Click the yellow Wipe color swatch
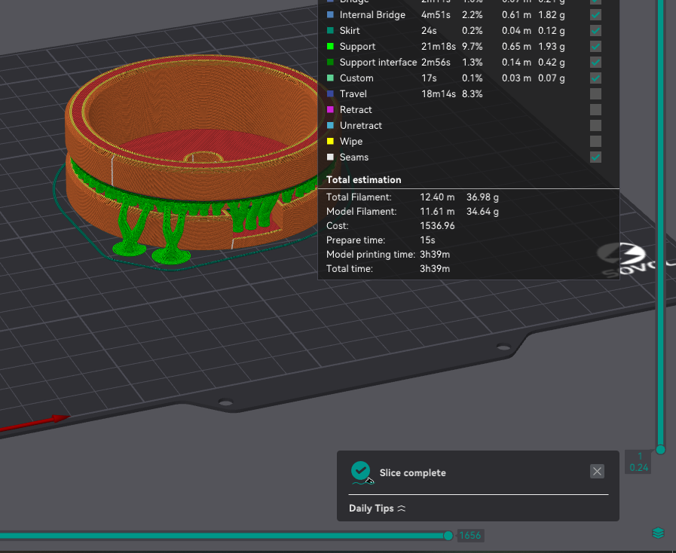Image resolution: width=676 pixels, height=553 pixels. click(330, 142)
